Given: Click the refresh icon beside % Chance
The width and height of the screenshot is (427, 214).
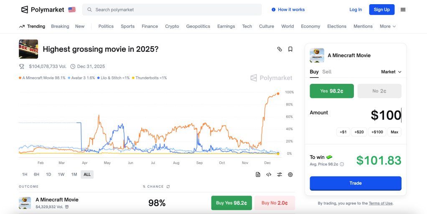Looking at the screenshot, I should pos(168,186).
